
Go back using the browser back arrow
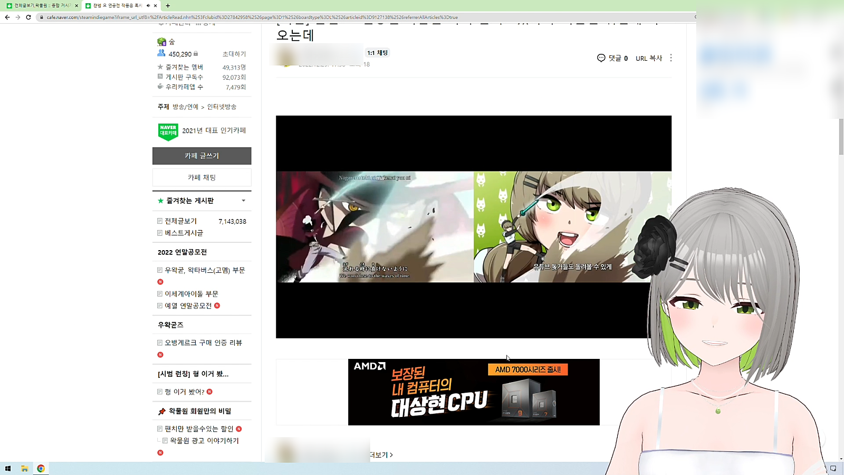coord(7,17)
